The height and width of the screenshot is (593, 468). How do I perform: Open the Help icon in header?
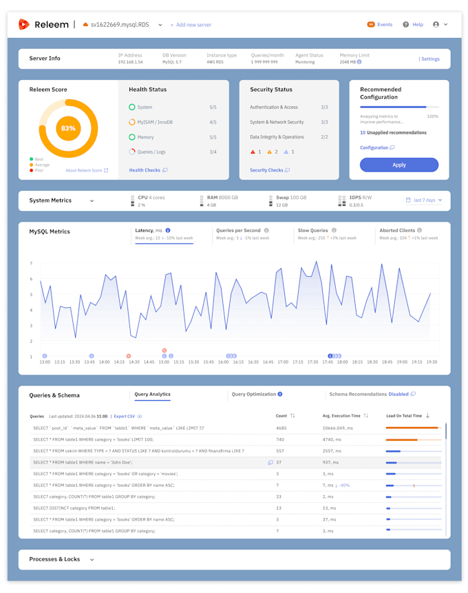(405, 25)
